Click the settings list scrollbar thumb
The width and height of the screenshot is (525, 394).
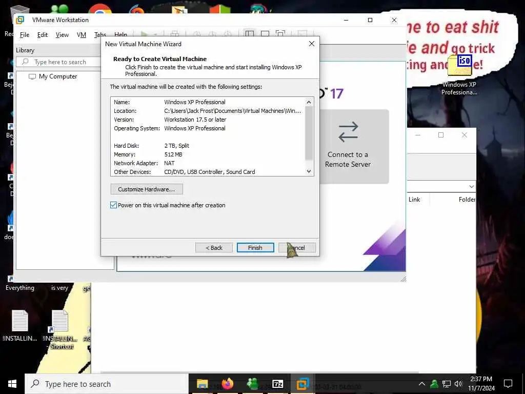[309, 133]
